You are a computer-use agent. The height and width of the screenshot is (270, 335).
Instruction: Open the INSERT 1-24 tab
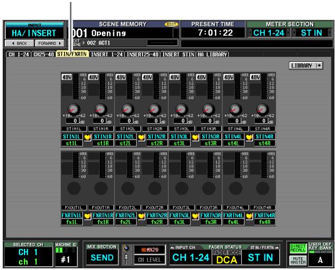click(107, 54)
